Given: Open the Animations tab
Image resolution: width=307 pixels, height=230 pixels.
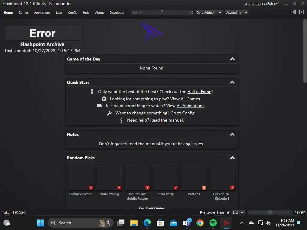Looking at the screenshot, I should (42, 13).
